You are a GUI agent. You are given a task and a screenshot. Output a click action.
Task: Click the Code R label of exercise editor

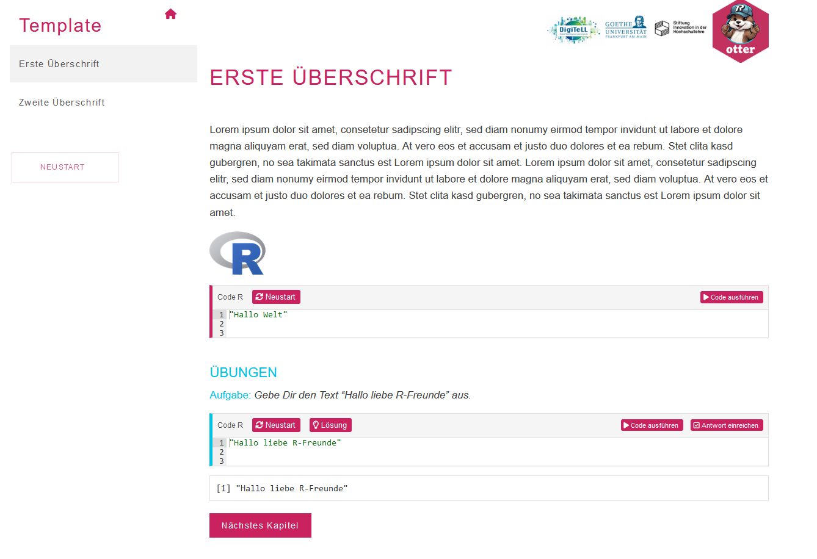[230, 425]
